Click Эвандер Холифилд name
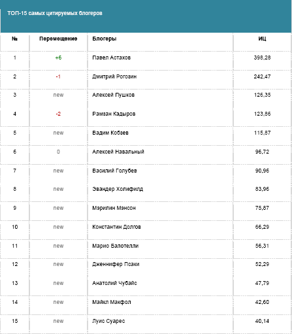The height and width of the screenshot is (334, 292). click(x=118, y=189)
